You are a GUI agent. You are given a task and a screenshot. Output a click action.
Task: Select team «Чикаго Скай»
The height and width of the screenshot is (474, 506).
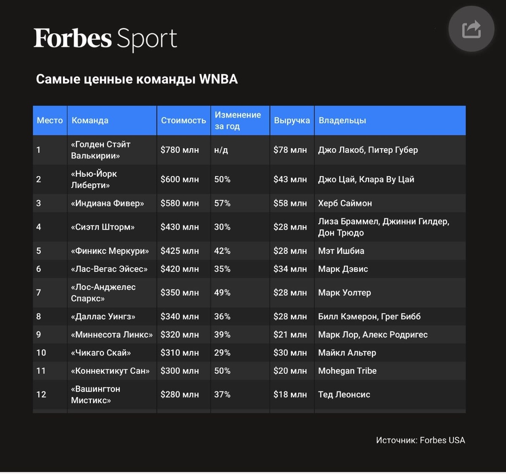(101, 353)
